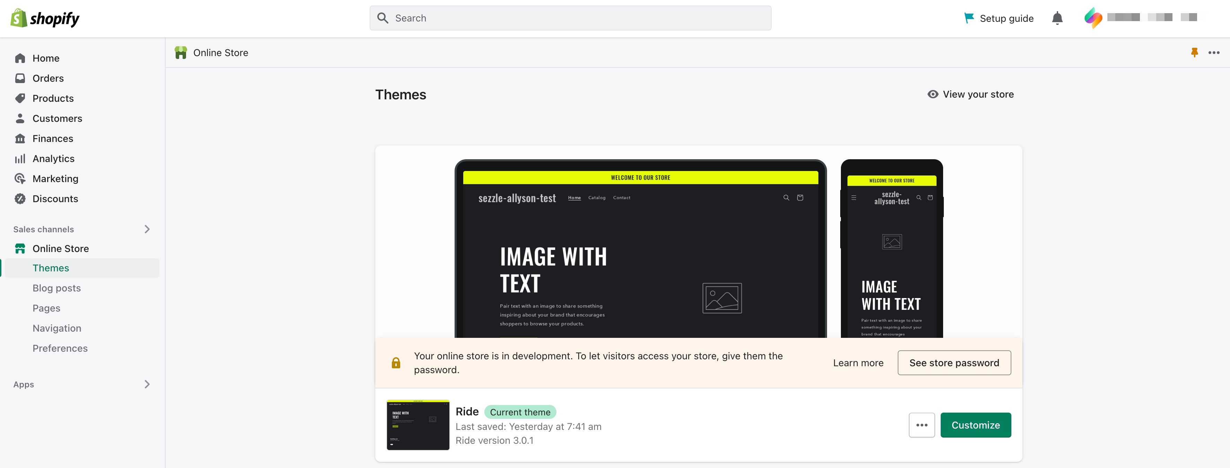The image size is (1230, 468).
Task: Click the account avatar icon
Action: 1093,18
